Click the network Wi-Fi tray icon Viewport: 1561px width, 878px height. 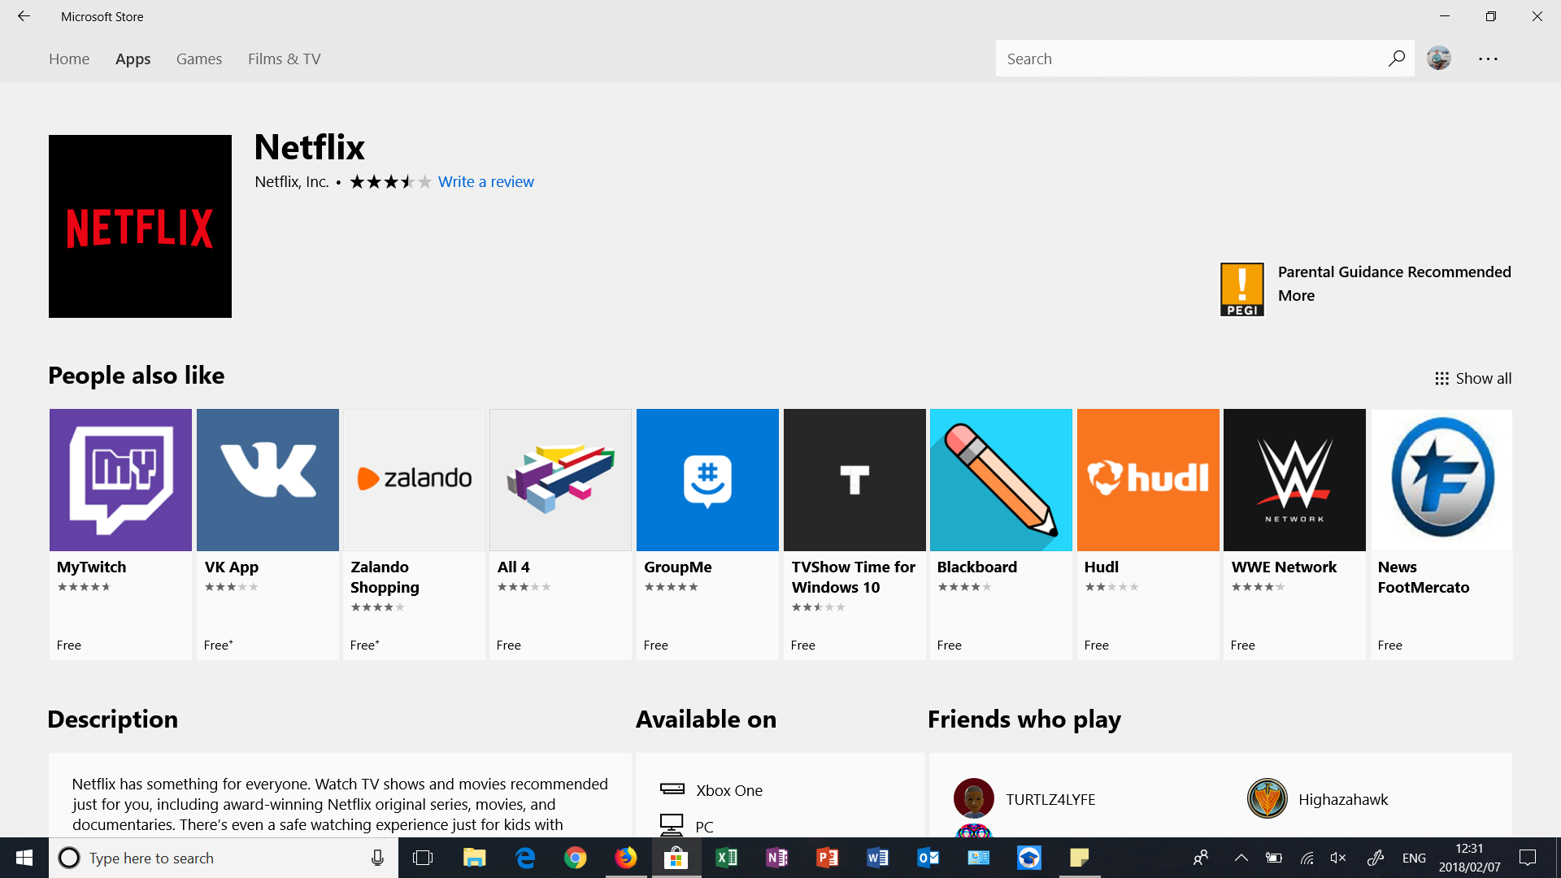pos(1307,858)
